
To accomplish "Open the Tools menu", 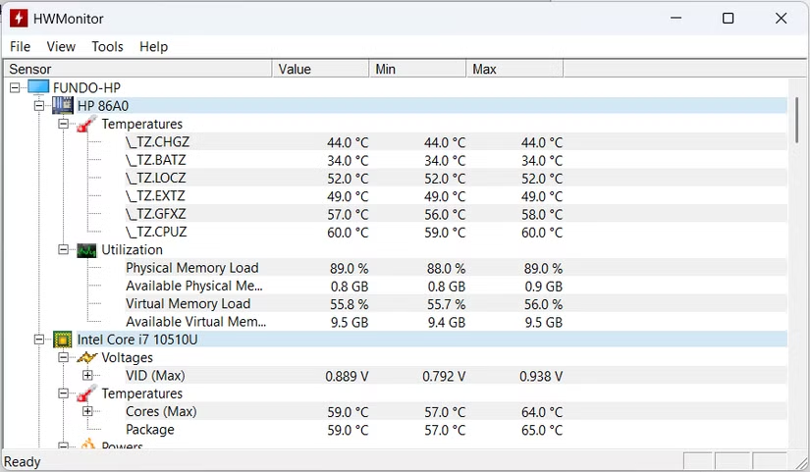I will (107, 46).
